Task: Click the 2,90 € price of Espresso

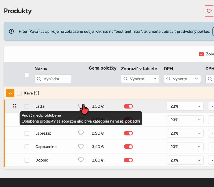Action: 98,133
